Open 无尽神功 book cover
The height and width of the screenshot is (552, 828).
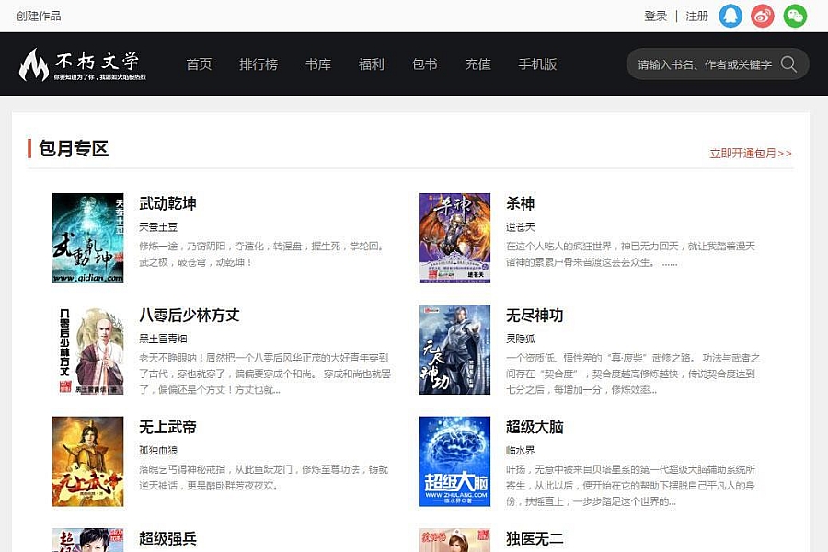point(454,350)
